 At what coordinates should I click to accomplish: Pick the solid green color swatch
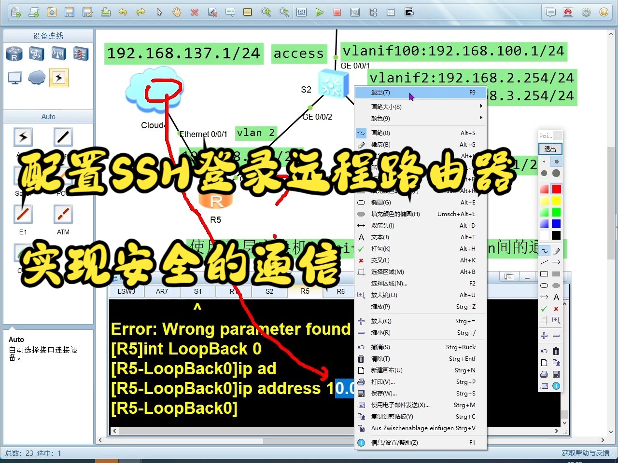tap(556, 212)
